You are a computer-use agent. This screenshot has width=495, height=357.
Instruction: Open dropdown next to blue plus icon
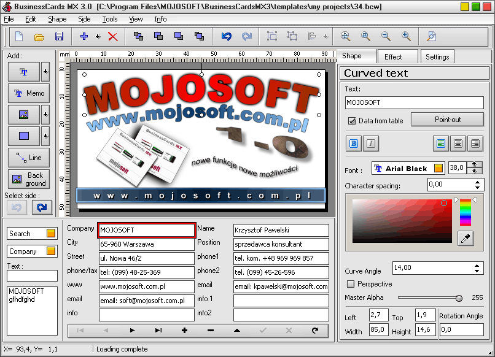click(98, 37)
